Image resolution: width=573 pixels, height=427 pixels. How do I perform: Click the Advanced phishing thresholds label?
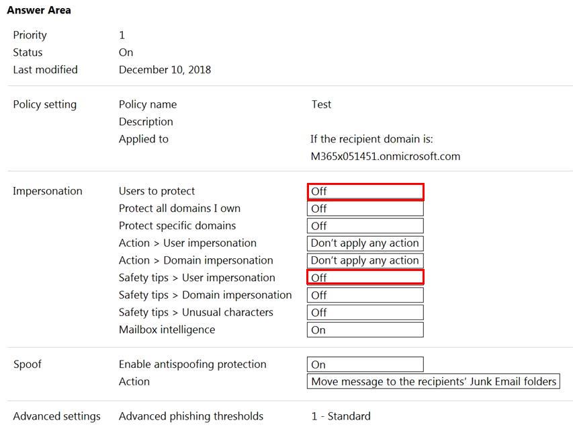tap(191, 416)
